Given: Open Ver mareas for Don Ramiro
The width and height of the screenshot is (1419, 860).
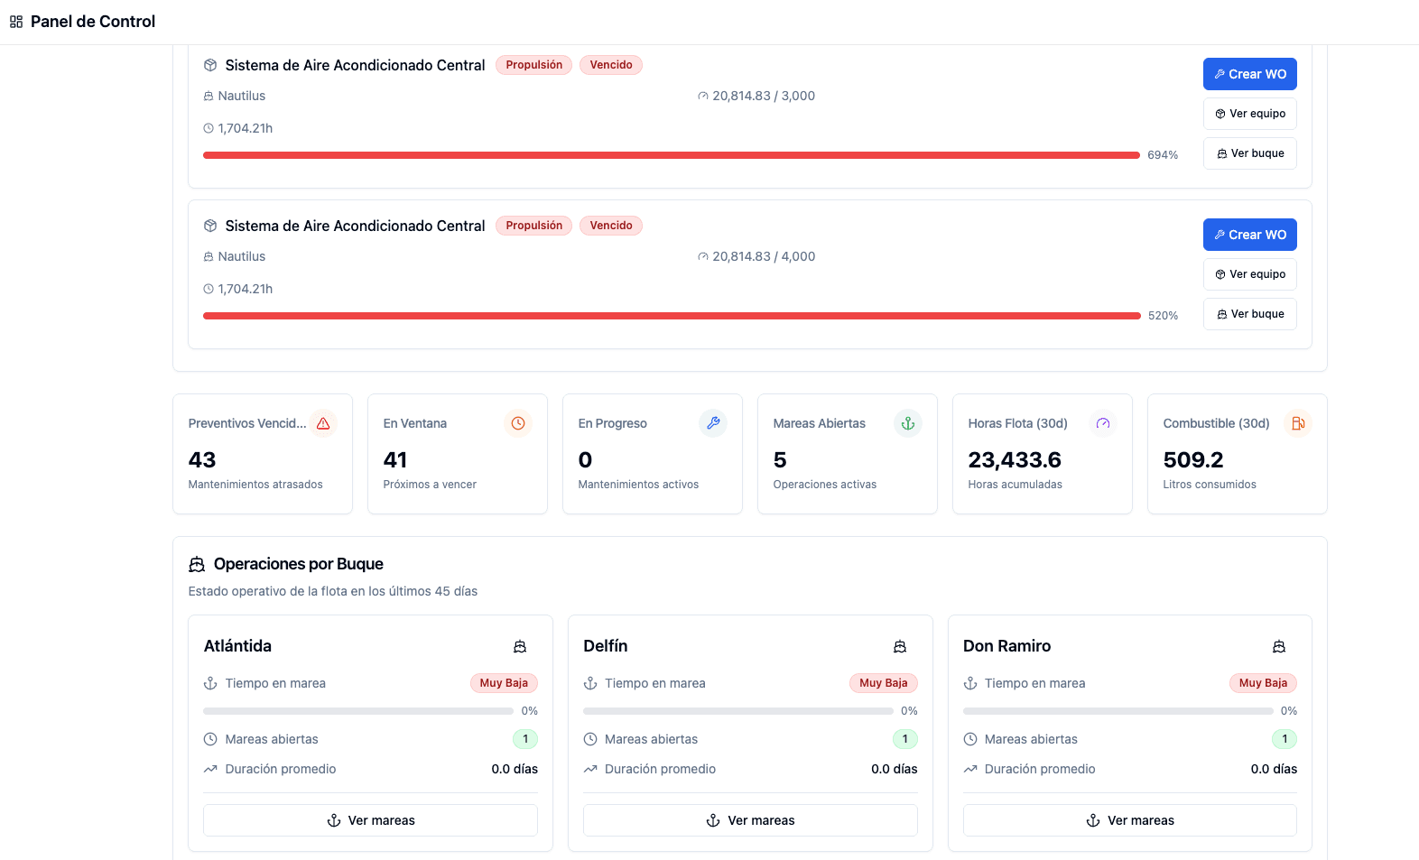Looking at the screenshot, I should pyautogui.click(x=1129, y=820).
